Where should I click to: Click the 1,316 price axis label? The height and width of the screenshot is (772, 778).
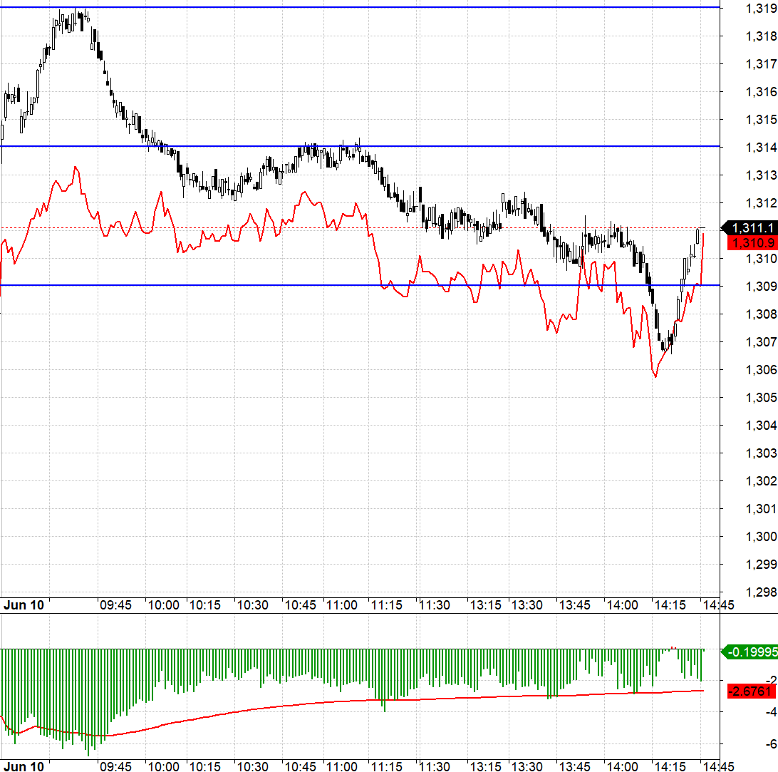(761, 92)
